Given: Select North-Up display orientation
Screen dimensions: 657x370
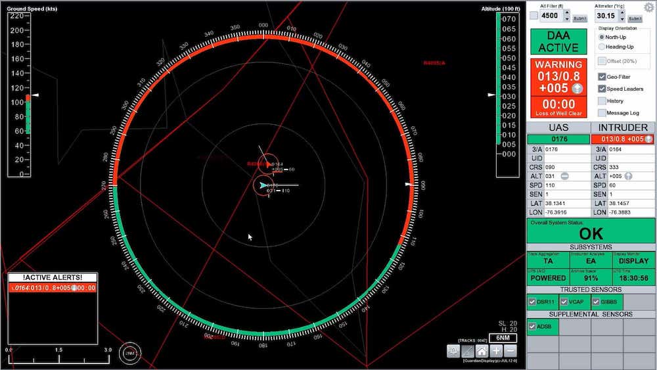Looking at the screenshot, I should coord(602,37).
